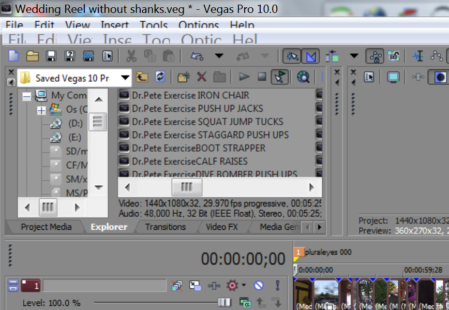Image resolution: width=449 pixels, height=310 pixels.
Task: Click the Cut scissors icon
Action: pyautogui.click(x=131, y=56)
